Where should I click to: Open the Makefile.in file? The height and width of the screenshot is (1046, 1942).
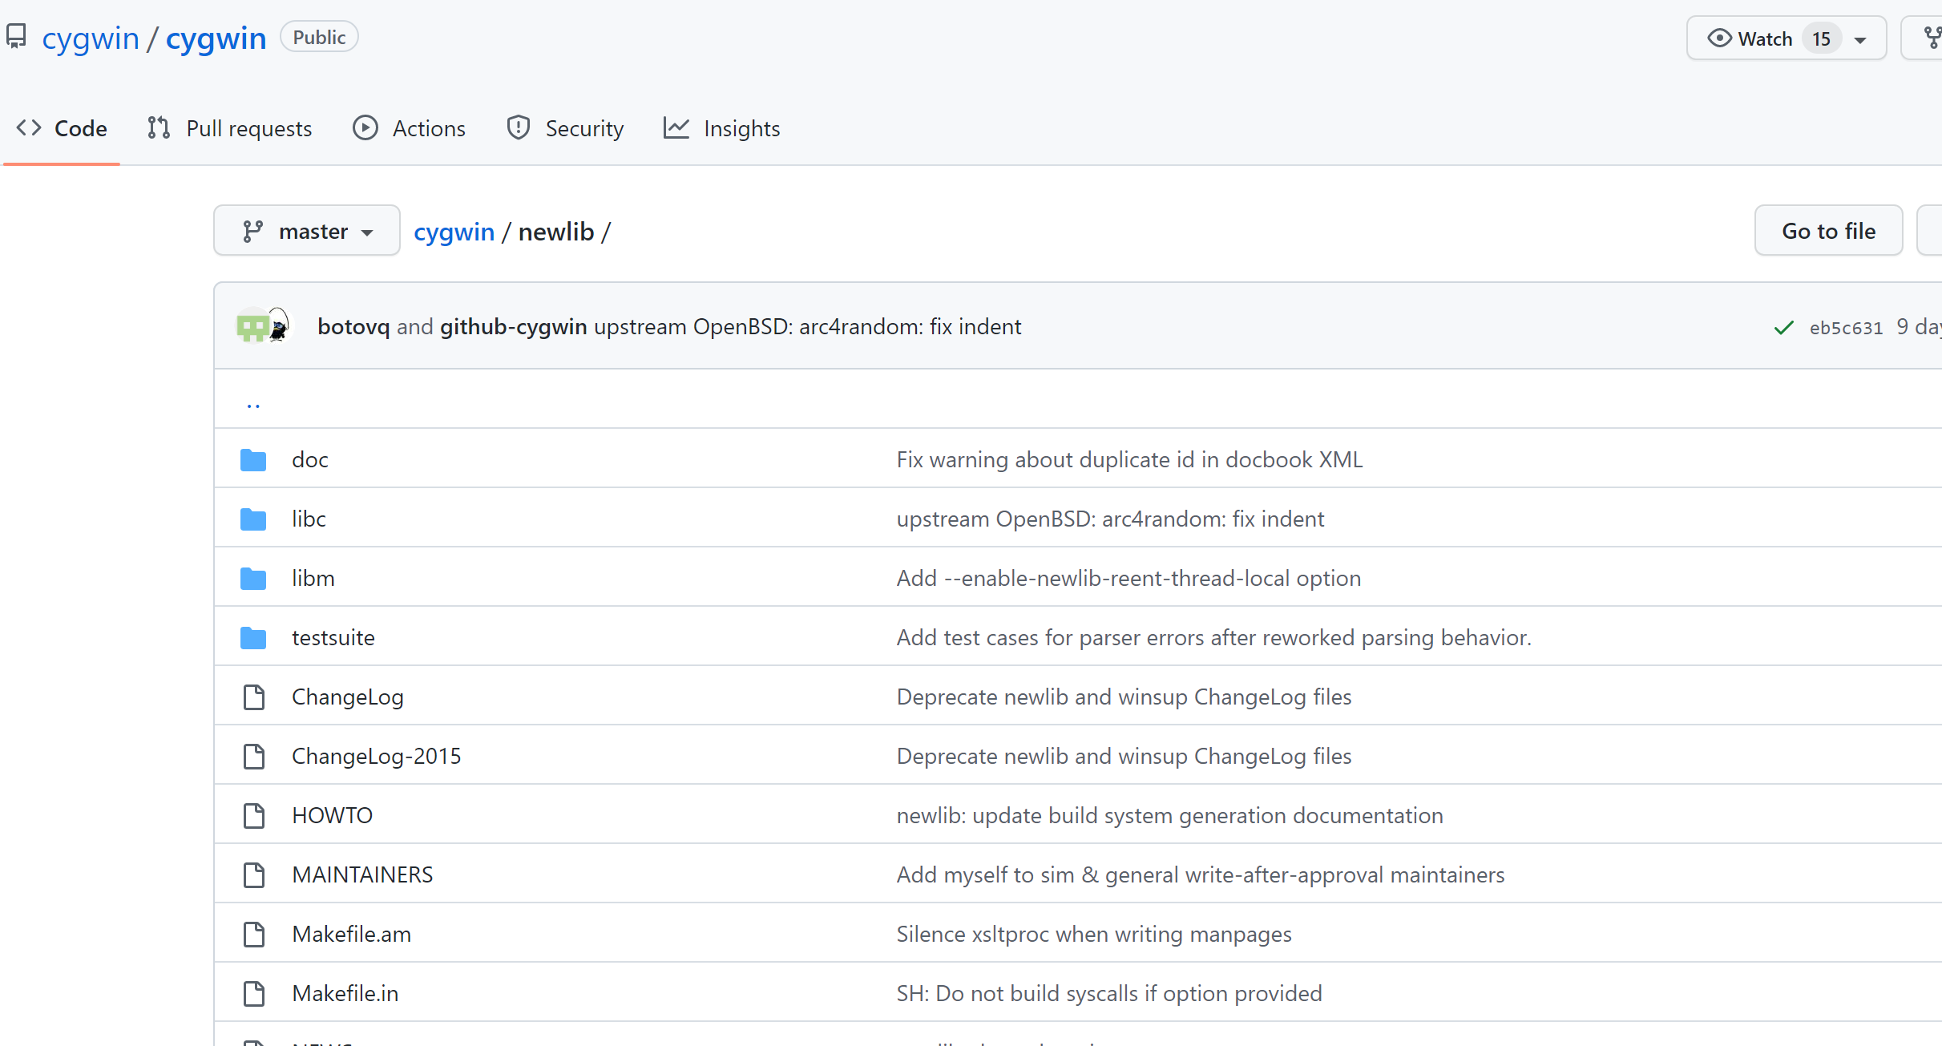[x=345, y=993]
